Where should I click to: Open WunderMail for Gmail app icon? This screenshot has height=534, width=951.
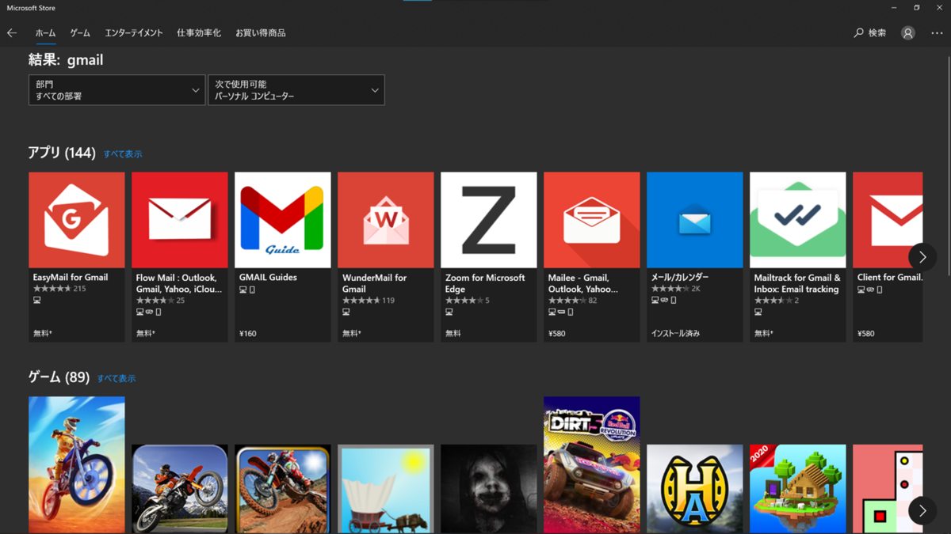(386, 220)
